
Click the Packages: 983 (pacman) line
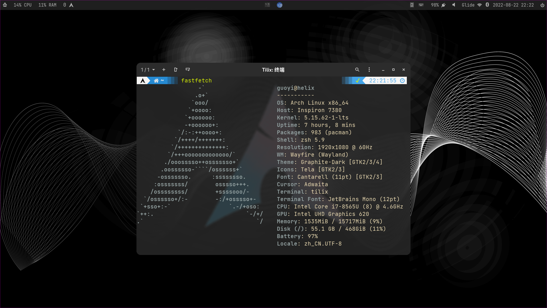[x=314, y=133]
